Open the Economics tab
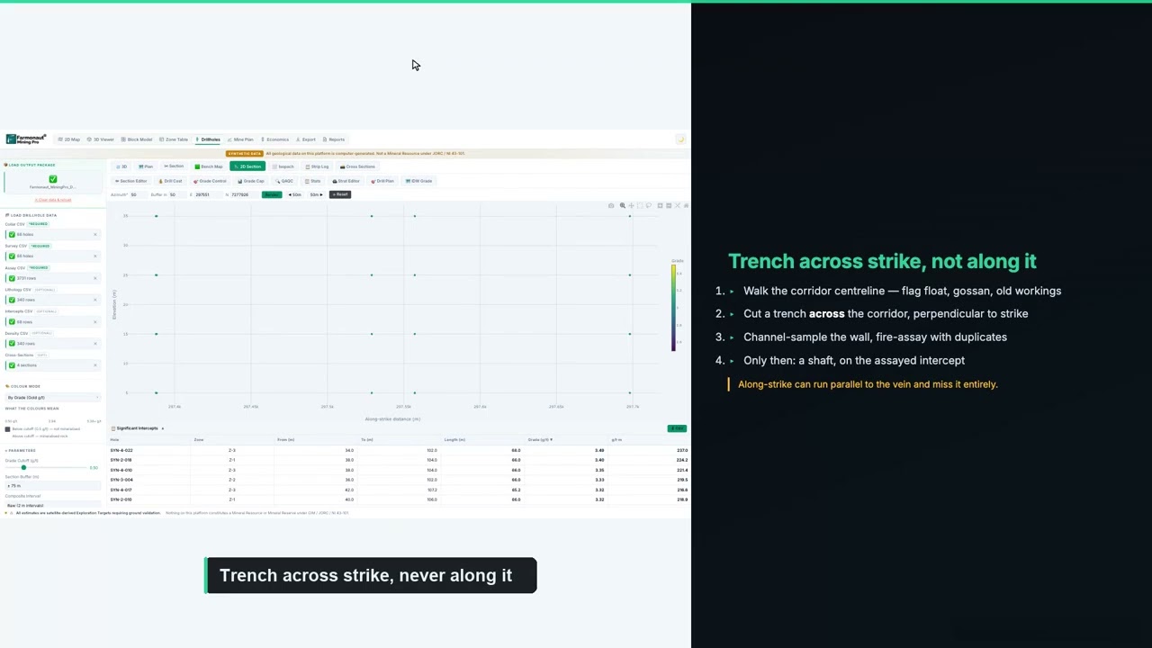 click(275, 139)
